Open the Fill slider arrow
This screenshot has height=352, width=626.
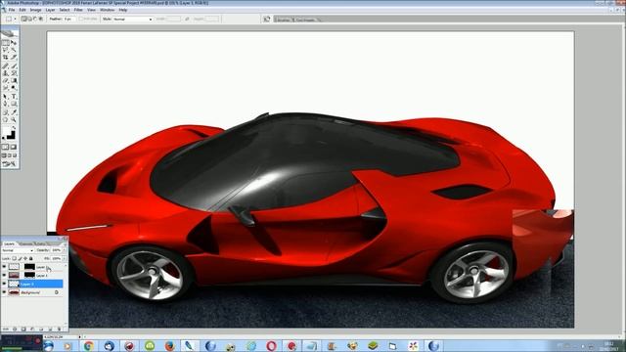tap(65, 258)
